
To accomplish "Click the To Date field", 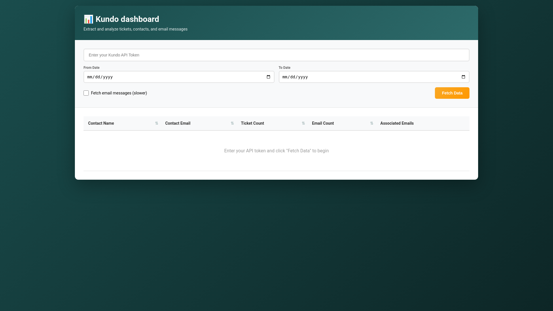I will [x=374, y=77].
